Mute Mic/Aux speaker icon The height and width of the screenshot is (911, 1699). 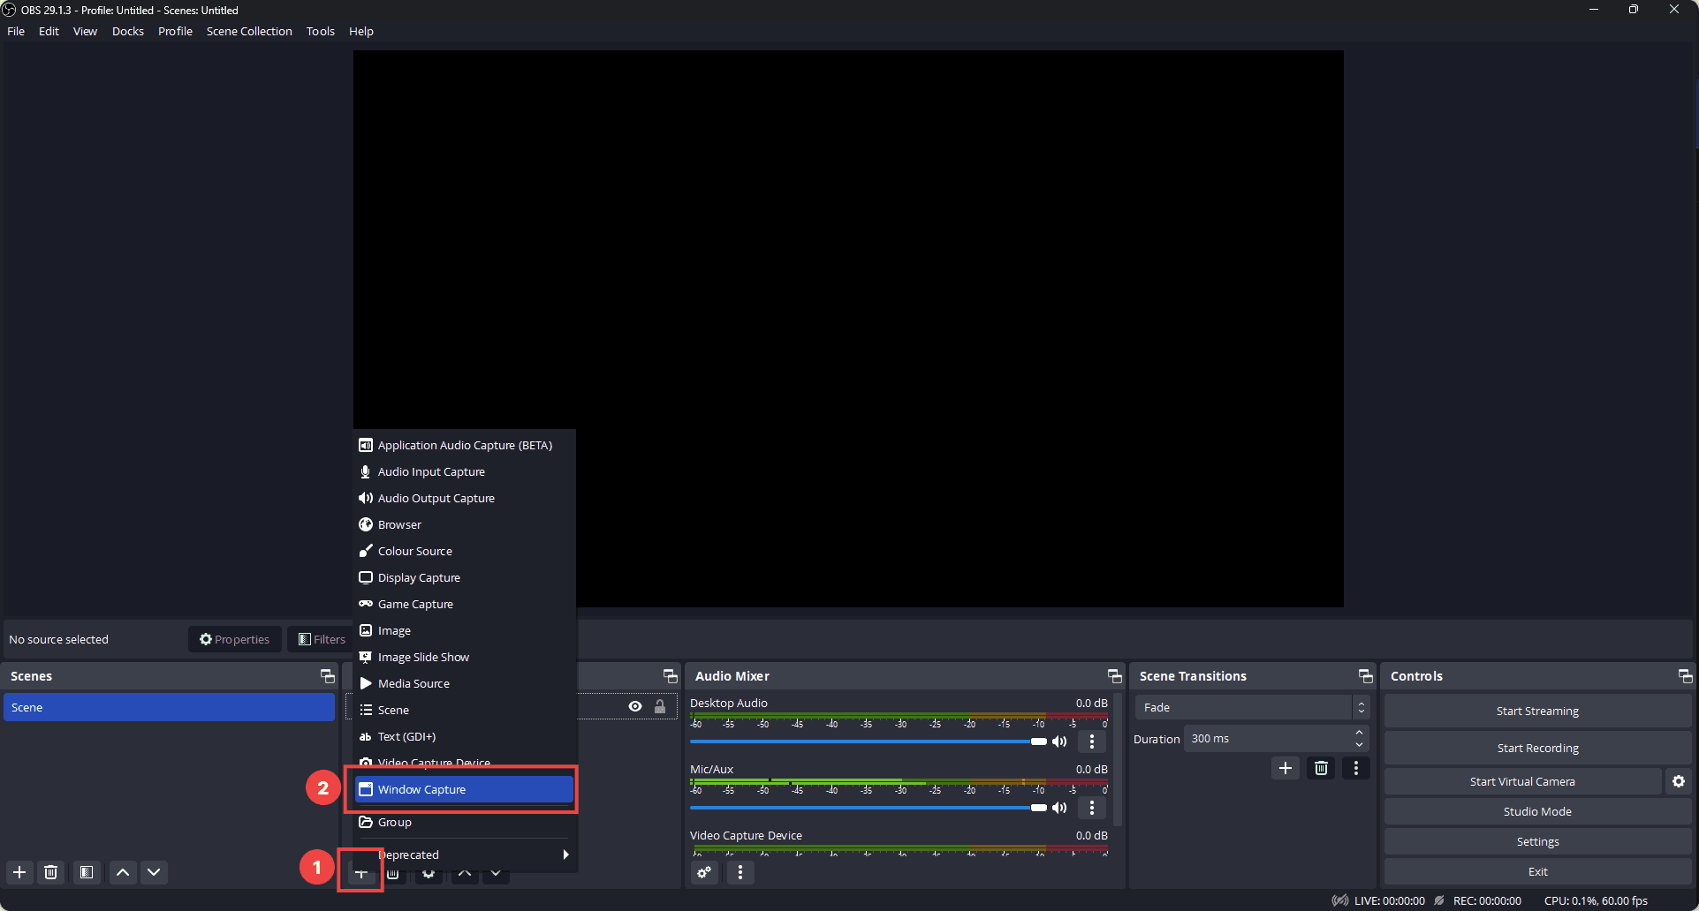[1060, 808]
